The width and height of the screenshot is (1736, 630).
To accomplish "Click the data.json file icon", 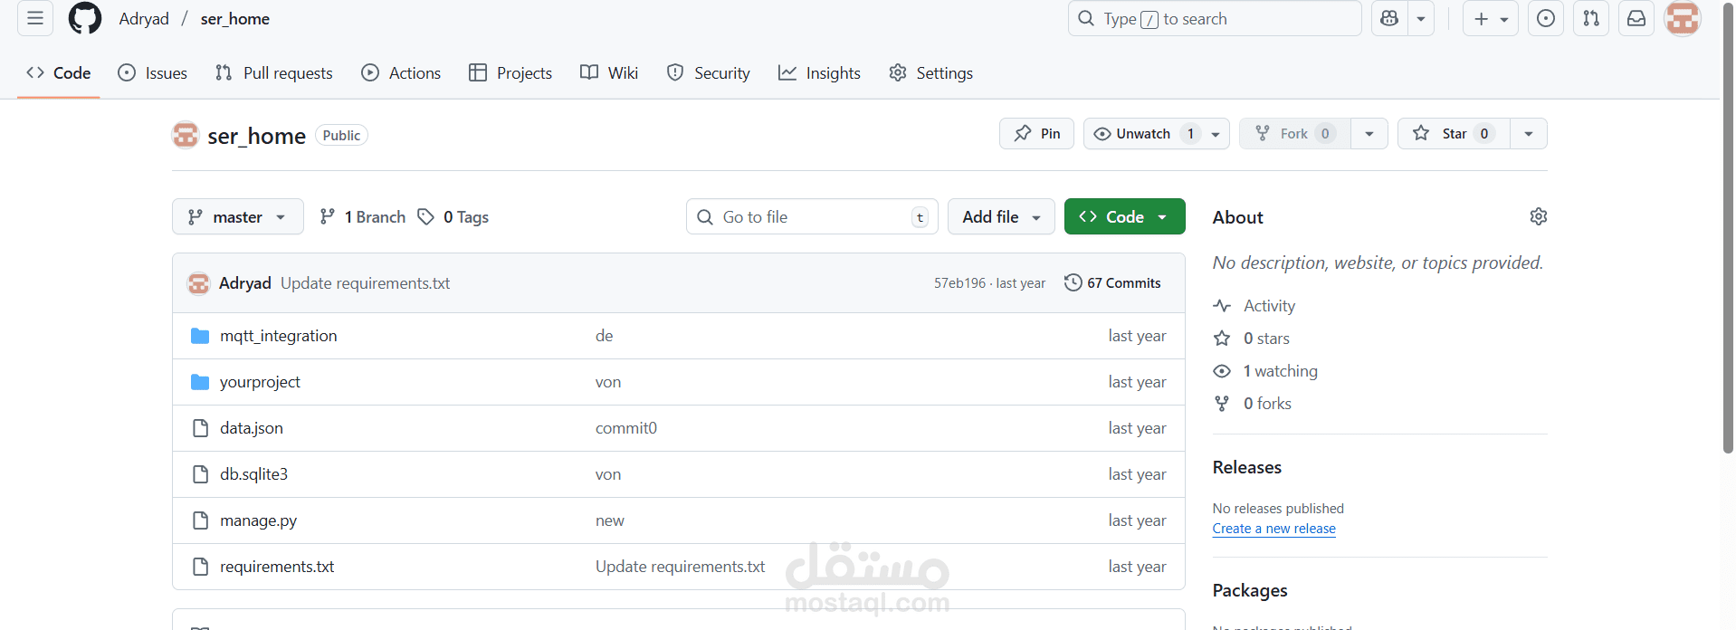I will (x=200, y=428).
